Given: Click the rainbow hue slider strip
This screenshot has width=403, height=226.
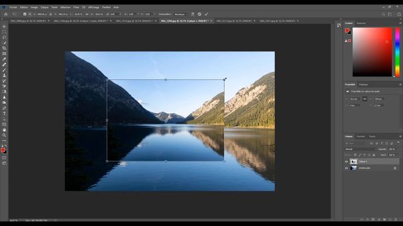Looking at the screenshot, I should [397, 52].
